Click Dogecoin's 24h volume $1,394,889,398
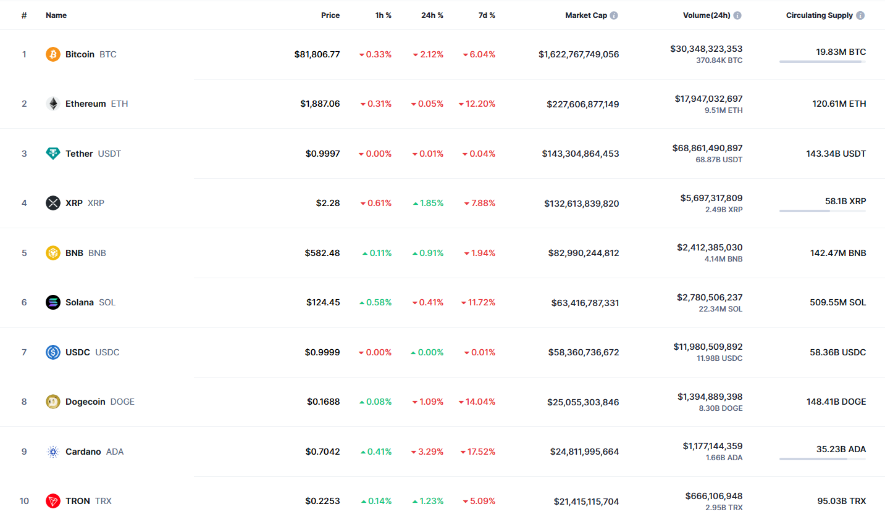This screenshot has width=885, height=525. click(x=710, y=397)
